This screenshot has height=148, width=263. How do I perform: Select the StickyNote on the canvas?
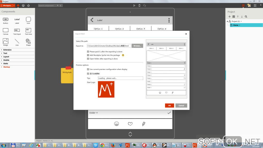click(67, 75)
